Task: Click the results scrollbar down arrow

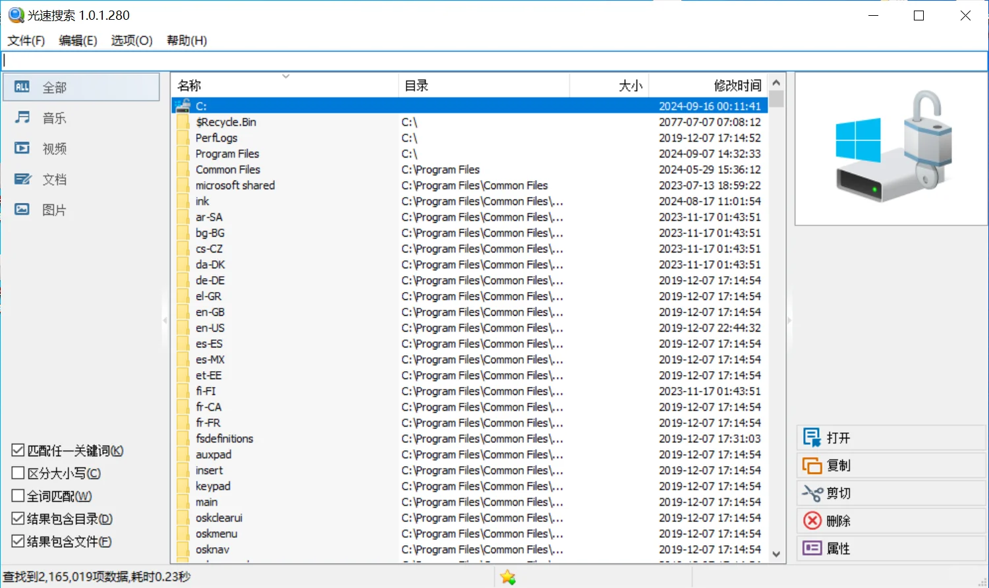Action: click(x=776, y=554)
